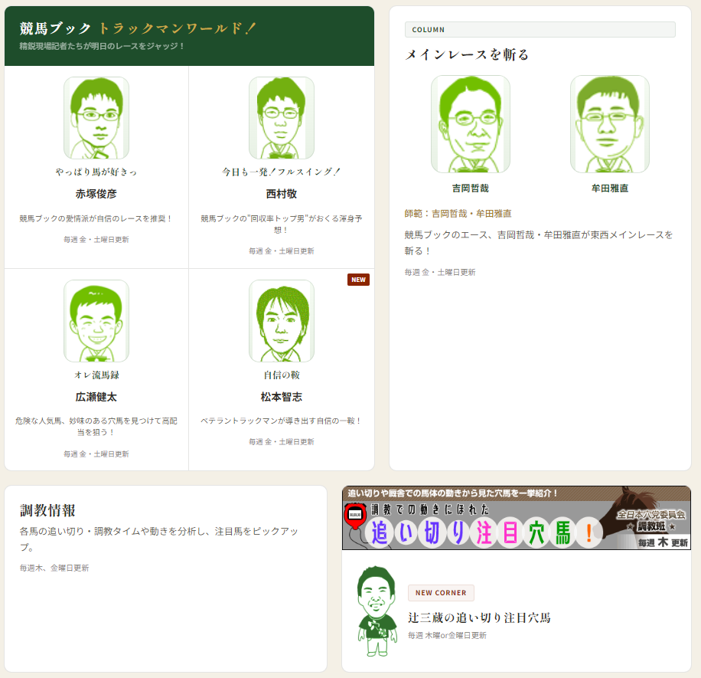Open 松本智志 name link
The width and height of the screenshot is (701, 678).
click(281, 397)
